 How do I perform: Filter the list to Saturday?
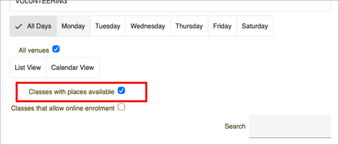coord(255,26)
